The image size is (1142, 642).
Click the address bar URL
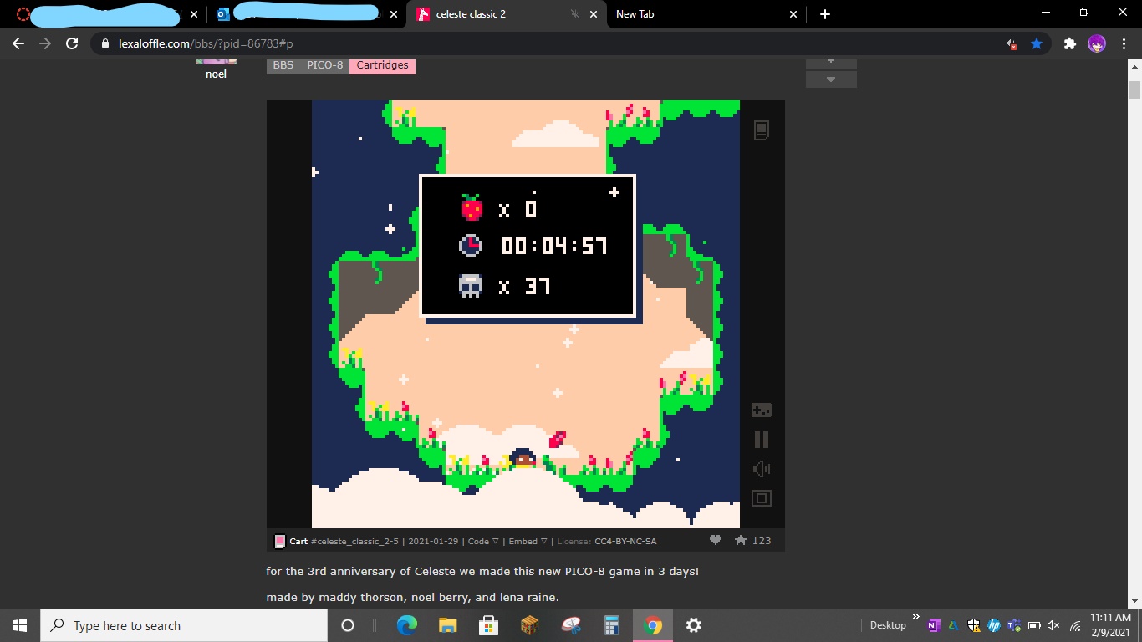pyautogui.click(x=206, y=43)
